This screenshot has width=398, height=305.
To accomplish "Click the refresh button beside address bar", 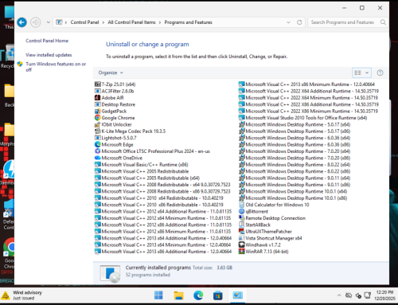I will coord(299,22).
